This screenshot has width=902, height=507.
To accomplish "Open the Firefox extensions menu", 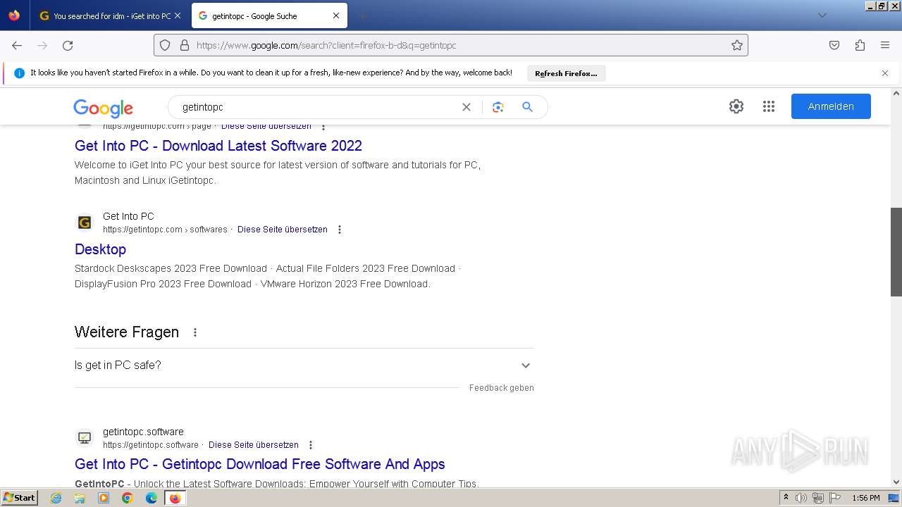I will (860, 45).
